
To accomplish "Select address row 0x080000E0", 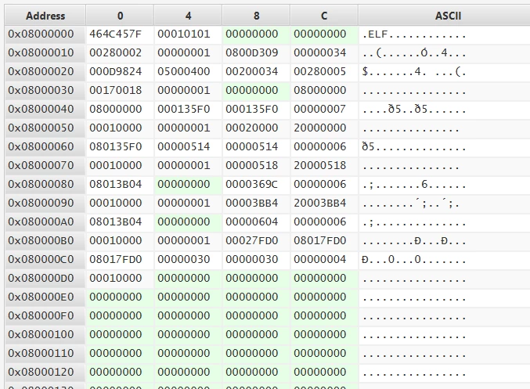I will [x=41, y=297].
